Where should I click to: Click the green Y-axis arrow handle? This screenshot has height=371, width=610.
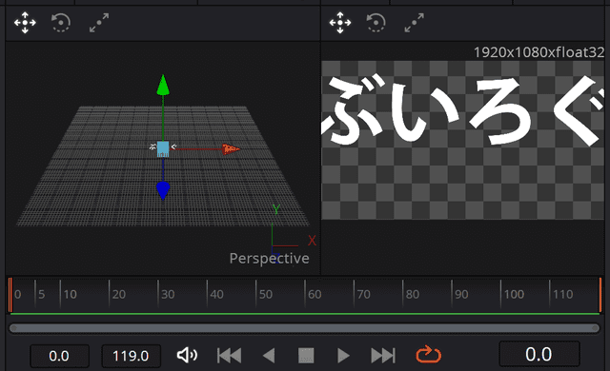pyautogui.click(x=163, y=85)
